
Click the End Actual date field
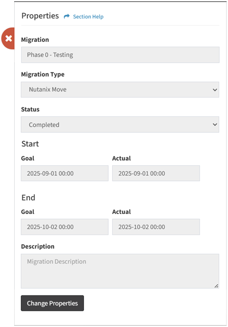coord(156,227)
